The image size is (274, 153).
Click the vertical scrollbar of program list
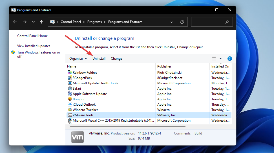point(234,101)
